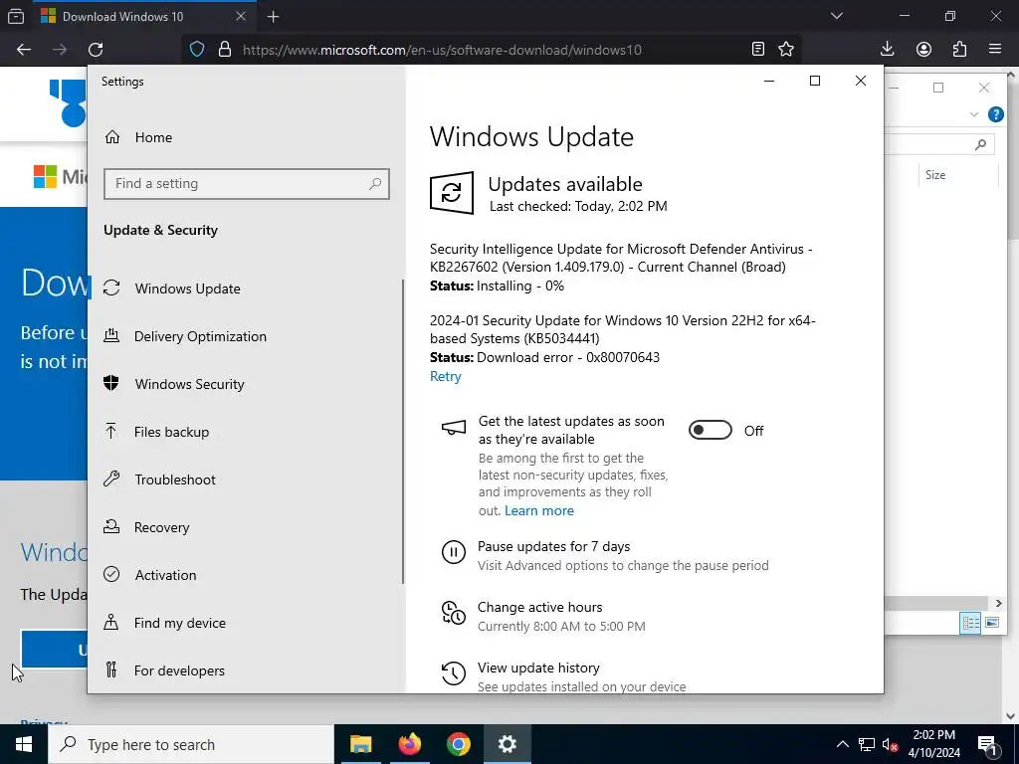This screenshot has height=764, width=1019.
Task: Open Firefox downloads panel
Action: (x=887, y=50)
